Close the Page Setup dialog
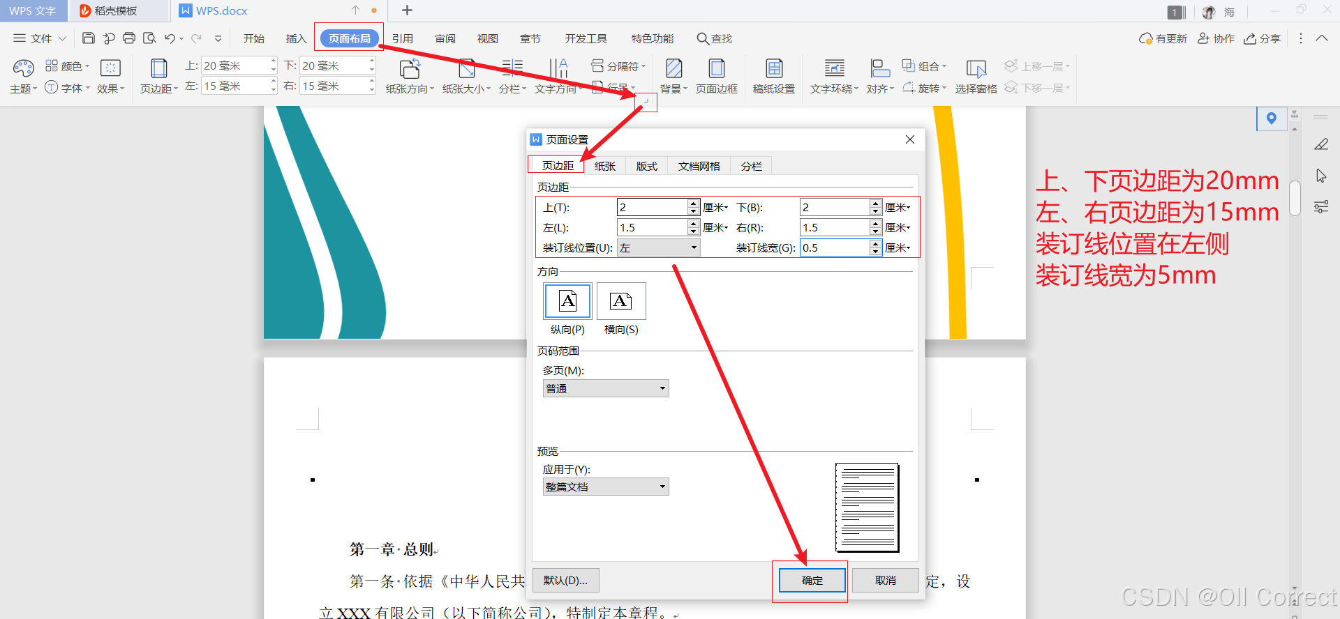The image size is (1340, 619). click(x=909, y=139)
